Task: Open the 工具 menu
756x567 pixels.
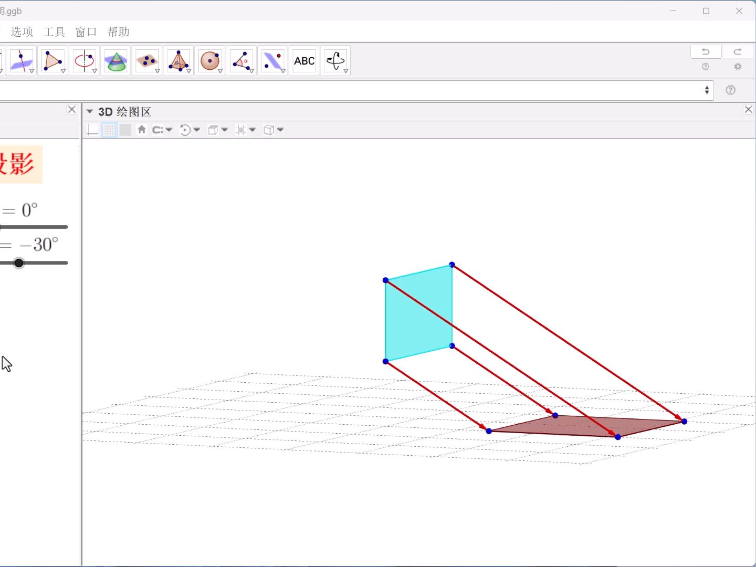Action: 54,32
